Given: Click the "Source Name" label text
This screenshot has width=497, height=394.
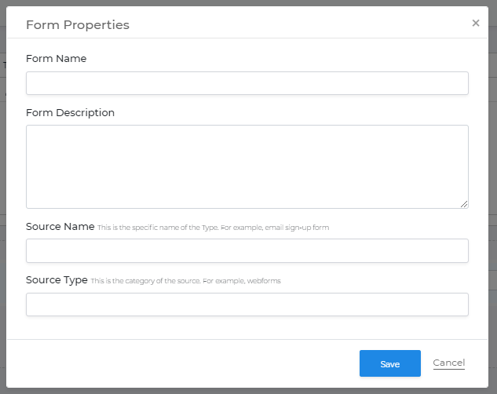Looking at the screenshot, I should pyautogui.click(x=60, y=227).
